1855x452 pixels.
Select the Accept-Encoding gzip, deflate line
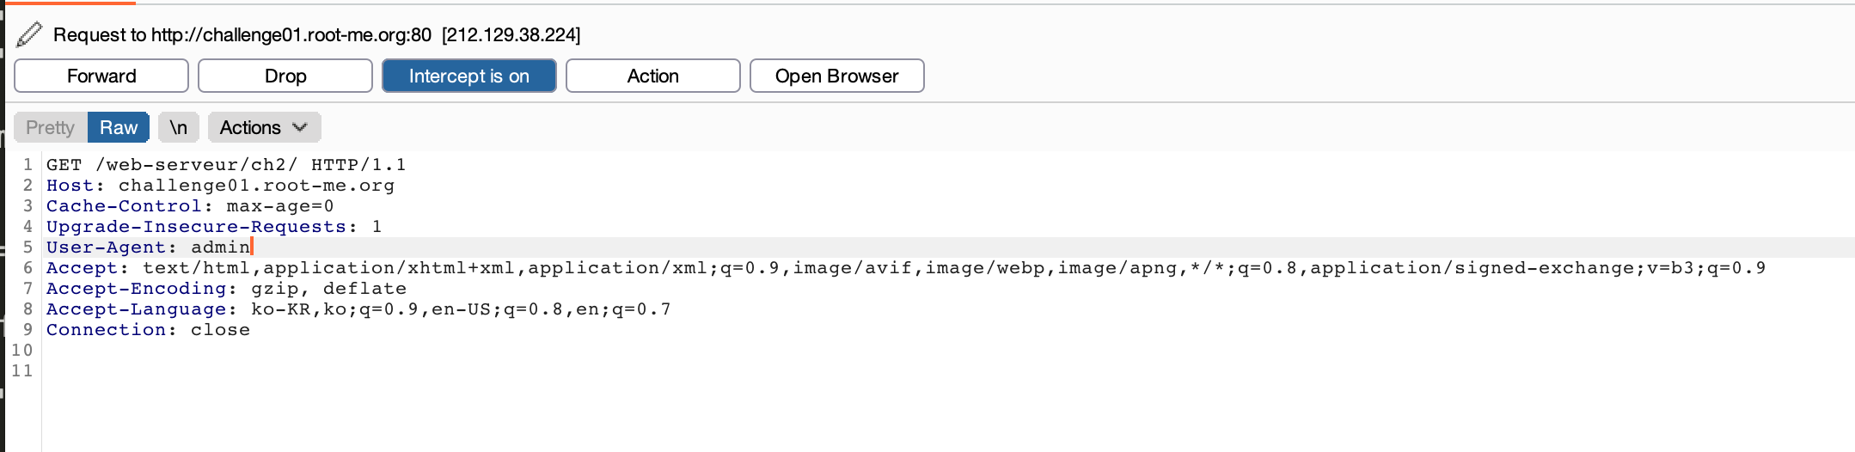[226, 289]
